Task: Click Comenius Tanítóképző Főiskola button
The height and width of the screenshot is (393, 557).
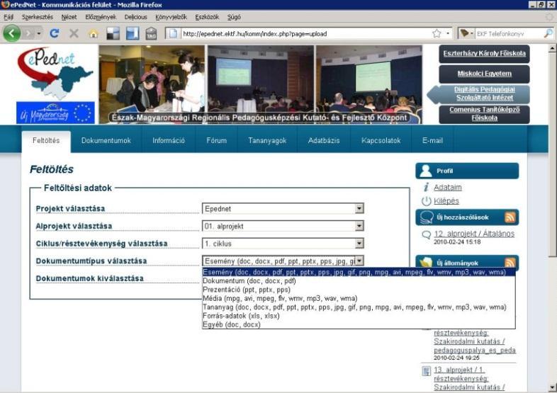Action: coord(484,114)
